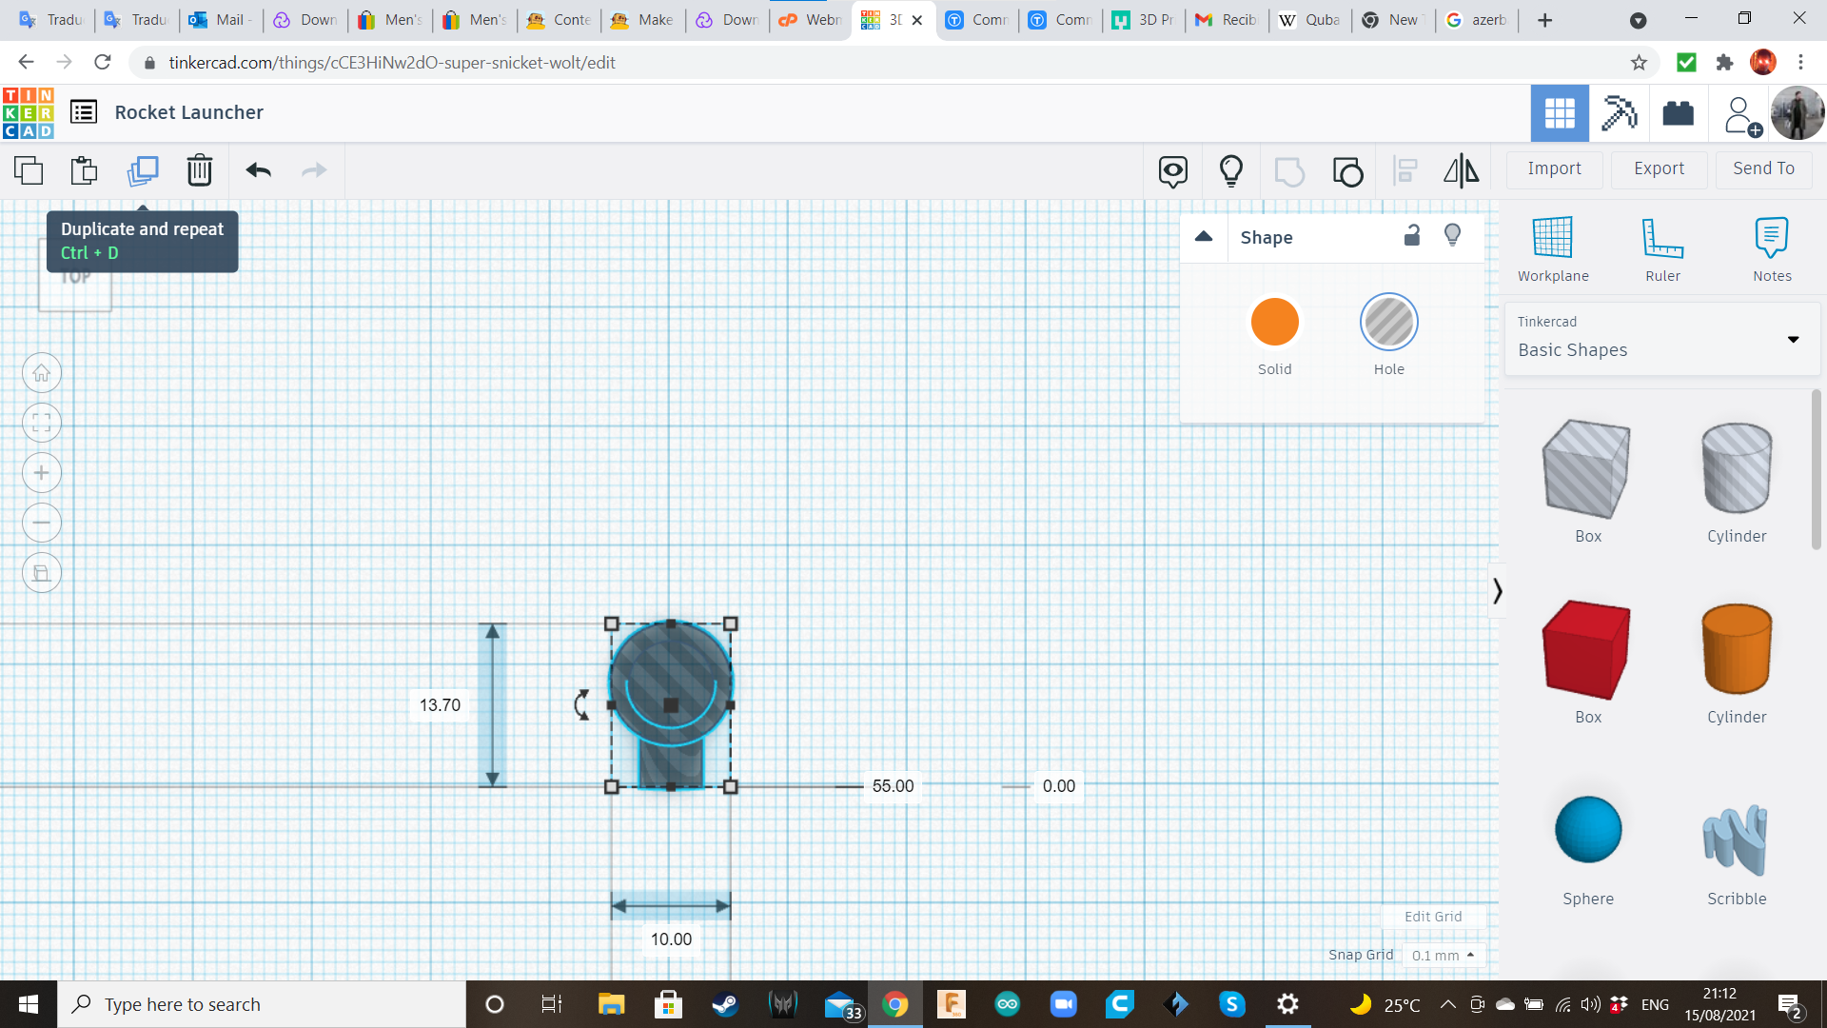Click the Home view icon
This screenshot has width=1827, height=1028.
(42, 373)
